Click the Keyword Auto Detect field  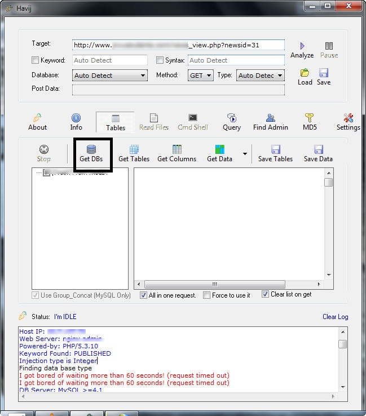point(110,60)
